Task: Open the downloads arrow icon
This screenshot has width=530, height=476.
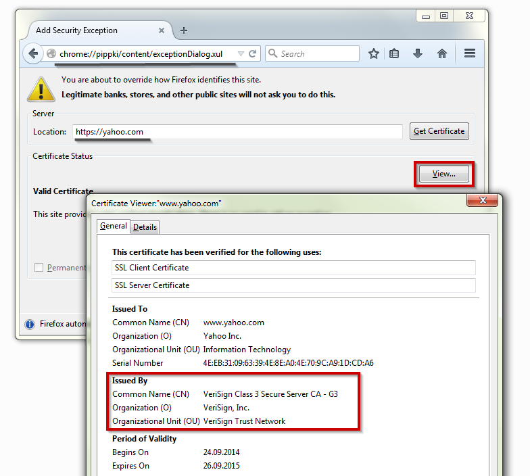Action: pyautogui.click(x=418, y=53)
